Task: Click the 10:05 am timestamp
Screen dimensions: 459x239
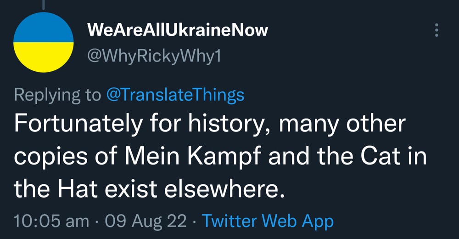Action: (52, 222)
